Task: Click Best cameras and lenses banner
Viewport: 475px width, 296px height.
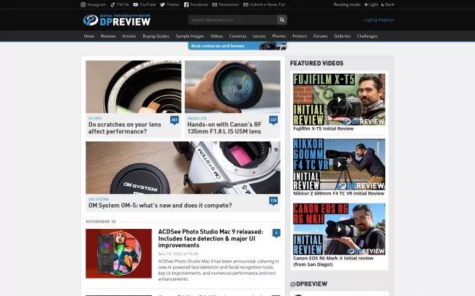Action: pos(237,46)
